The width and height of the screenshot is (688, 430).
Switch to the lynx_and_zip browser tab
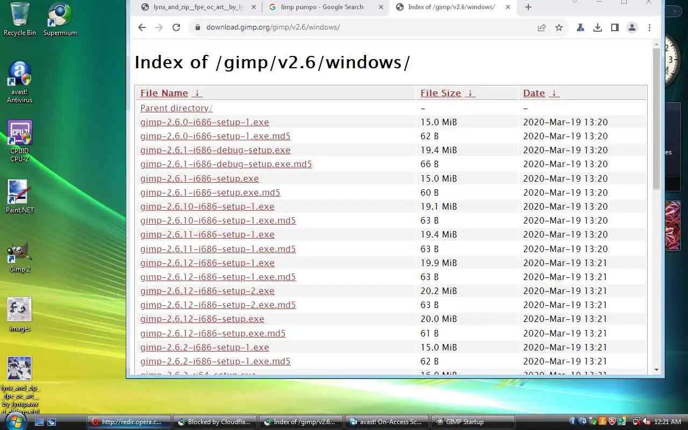point(197,7)
